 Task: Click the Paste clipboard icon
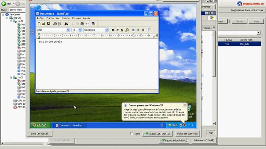tap(82, 24)
